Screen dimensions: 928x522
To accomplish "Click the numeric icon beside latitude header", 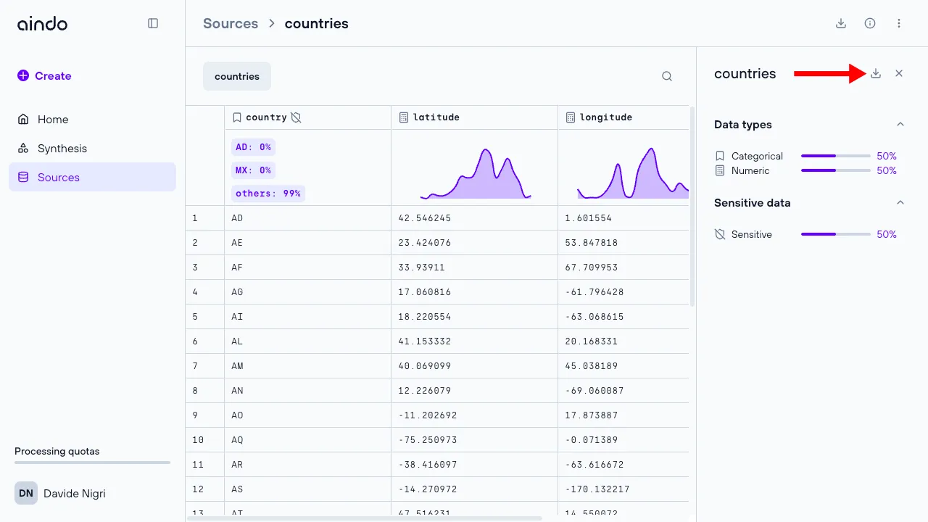I will point(404,117).
